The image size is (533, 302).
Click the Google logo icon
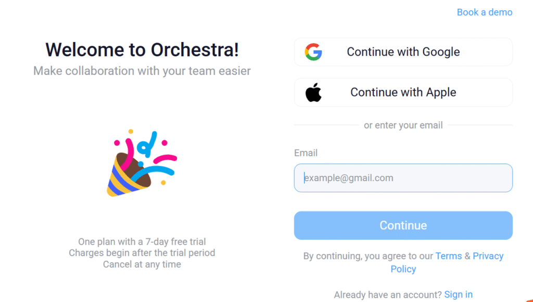[x=313, y=52]
